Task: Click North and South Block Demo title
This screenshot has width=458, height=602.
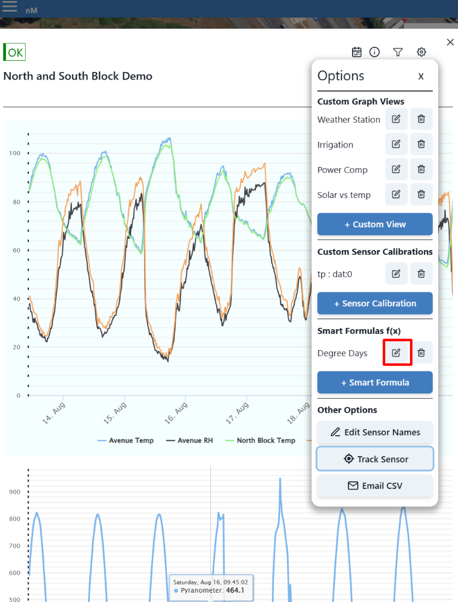Action: click(x=78, y=76)
